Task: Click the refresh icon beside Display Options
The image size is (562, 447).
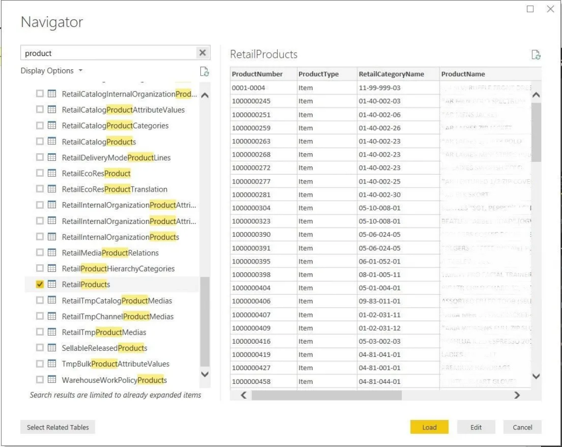Action: (x=204, y=71)
